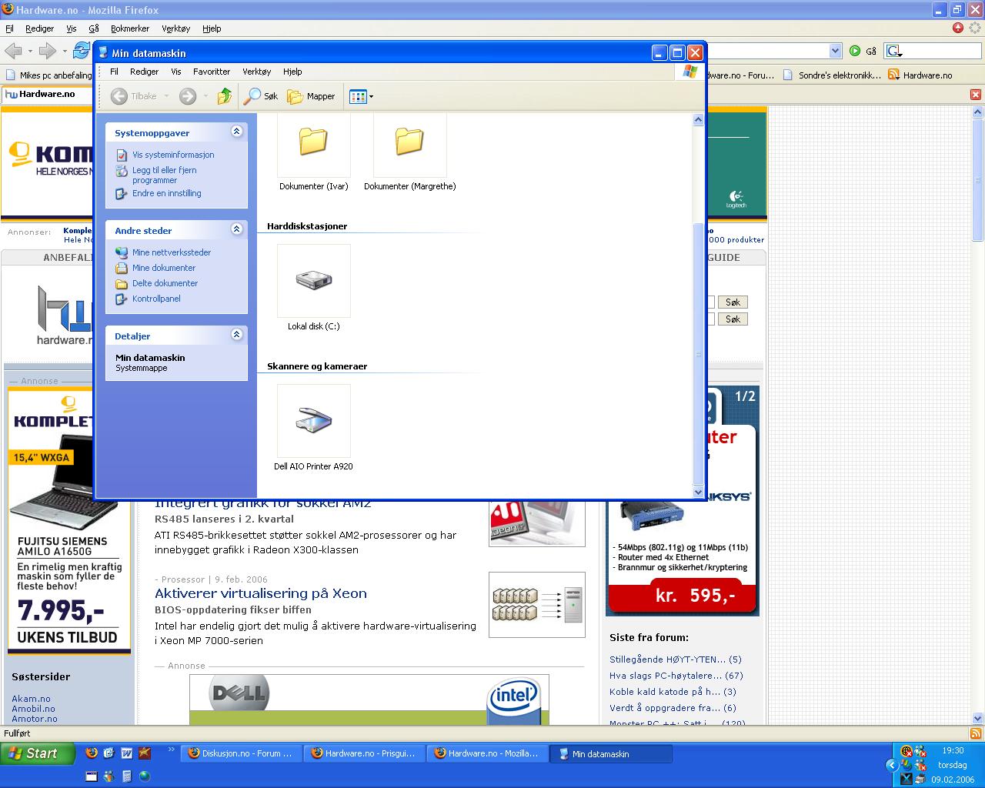Open the Firefox address bar history dropdown
The image size is (985, 788).
[836, 51]
